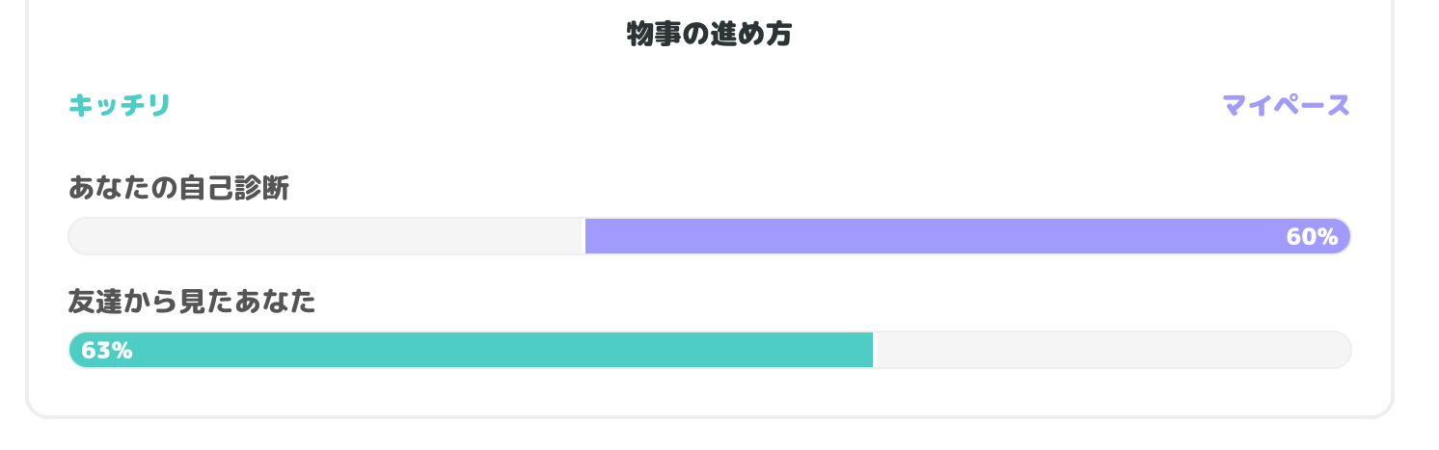1439x450 pixels.
Task: Click the 60% value on the purple bar
Action: click(x=1312, y=237)
